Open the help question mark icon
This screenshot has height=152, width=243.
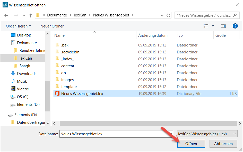pyautogui.click(x=235, y=26)
